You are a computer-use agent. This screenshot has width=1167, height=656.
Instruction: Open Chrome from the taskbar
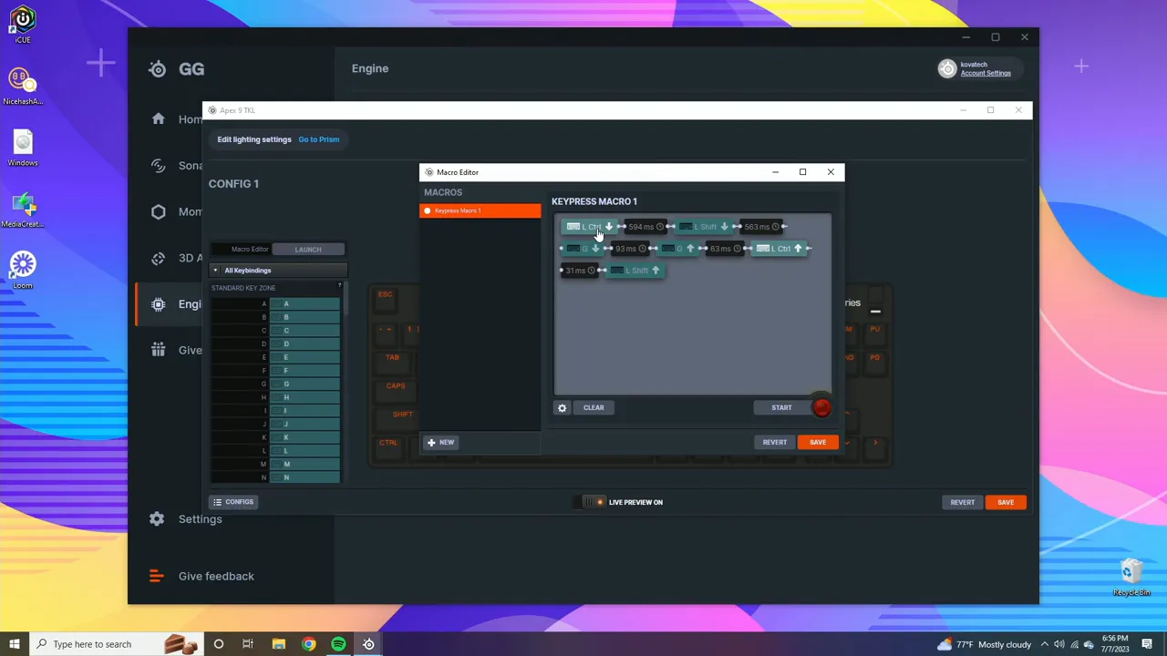coord(309,644)
